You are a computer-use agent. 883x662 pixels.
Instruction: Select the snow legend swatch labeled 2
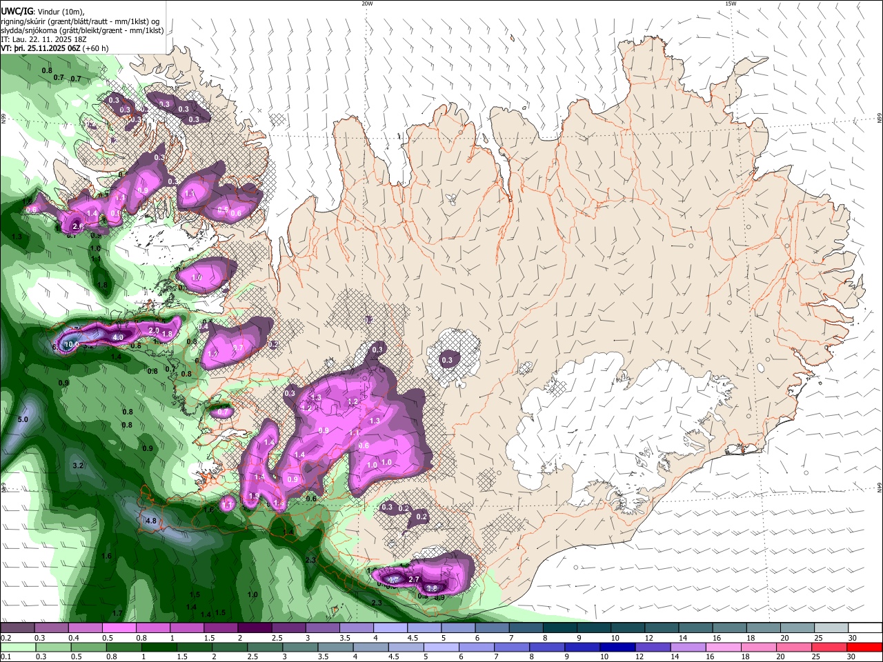click(x=254, y=628)
